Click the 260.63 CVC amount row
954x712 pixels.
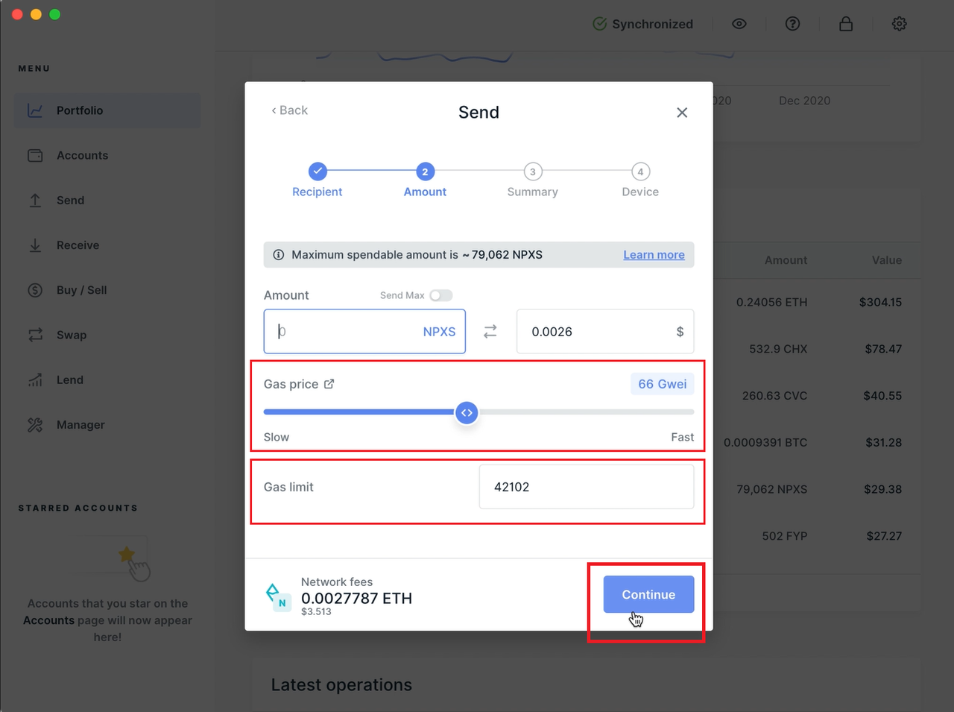coord(774,396)
